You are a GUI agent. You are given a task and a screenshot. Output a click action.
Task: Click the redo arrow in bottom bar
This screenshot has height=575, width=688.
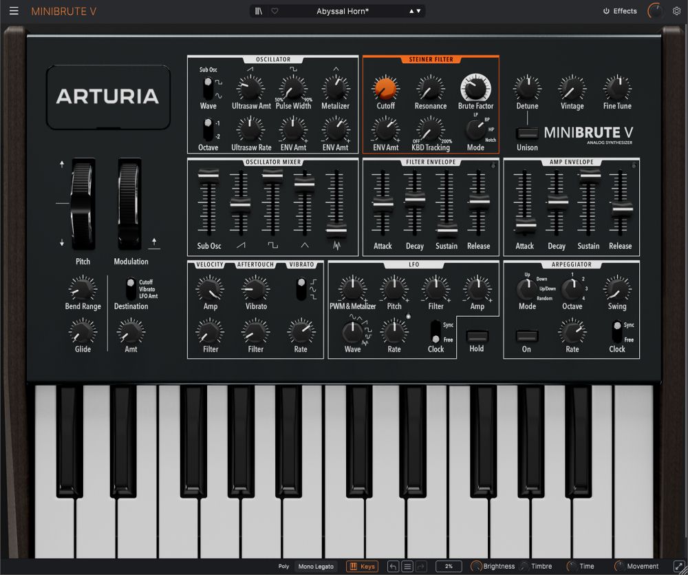point(421,567)
